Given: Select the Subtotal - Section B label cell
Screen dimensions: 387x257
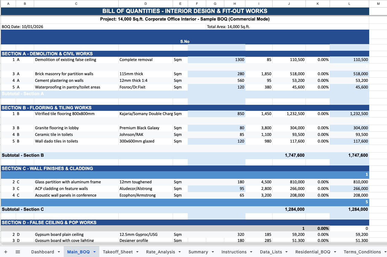Looking at the screenshot, I should [x=23, y=155].
